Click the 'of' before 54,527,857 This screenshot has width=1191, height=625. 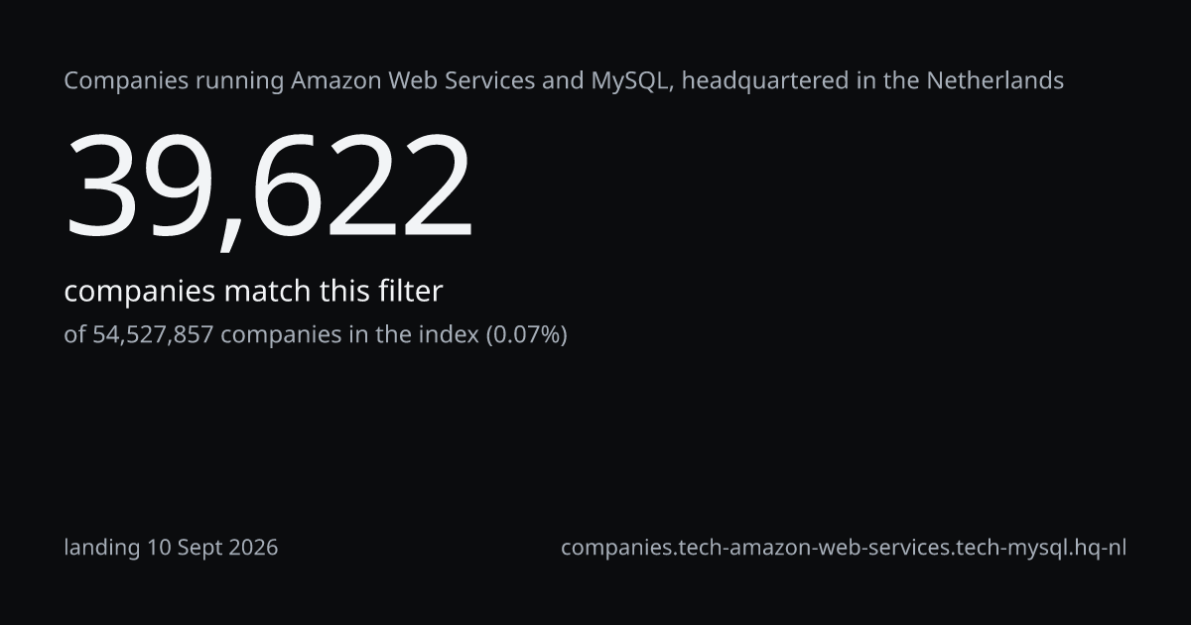click(x=75, y=335)
